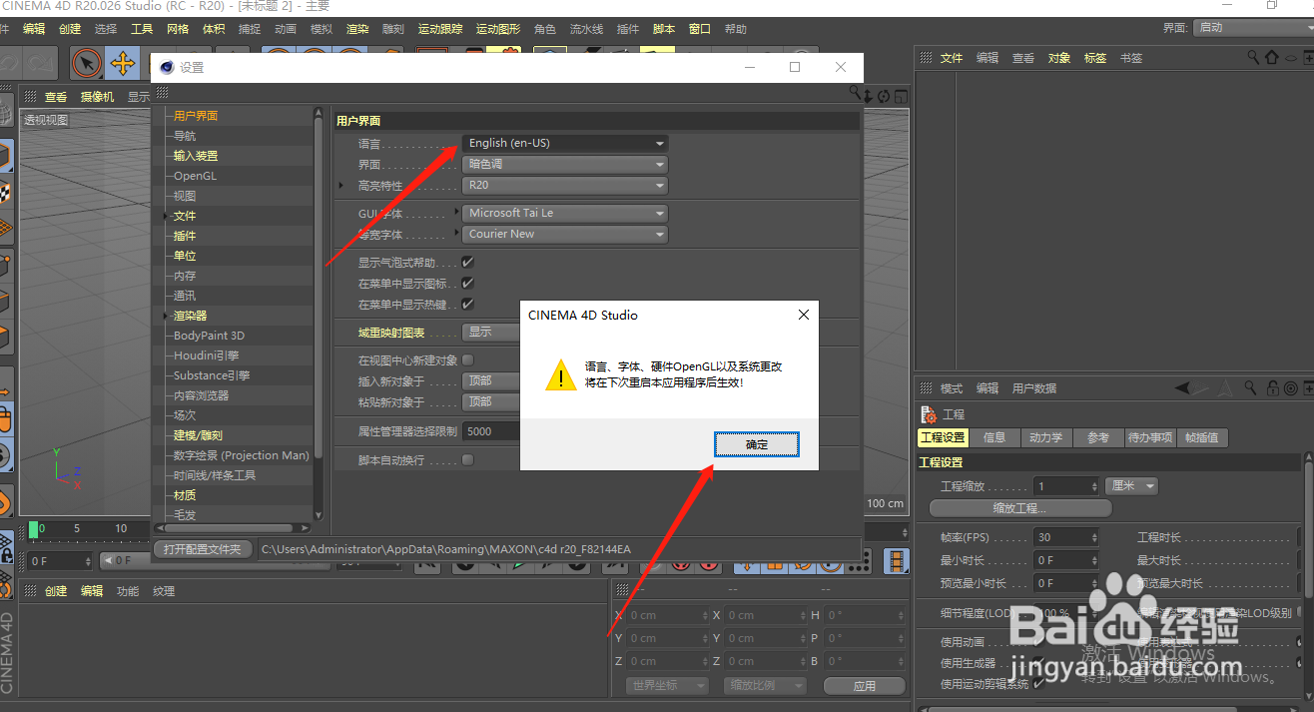Viewport: 1314px width, 712px height.
Task: Switch to the 信息 tab
Action: coord(994,437)
